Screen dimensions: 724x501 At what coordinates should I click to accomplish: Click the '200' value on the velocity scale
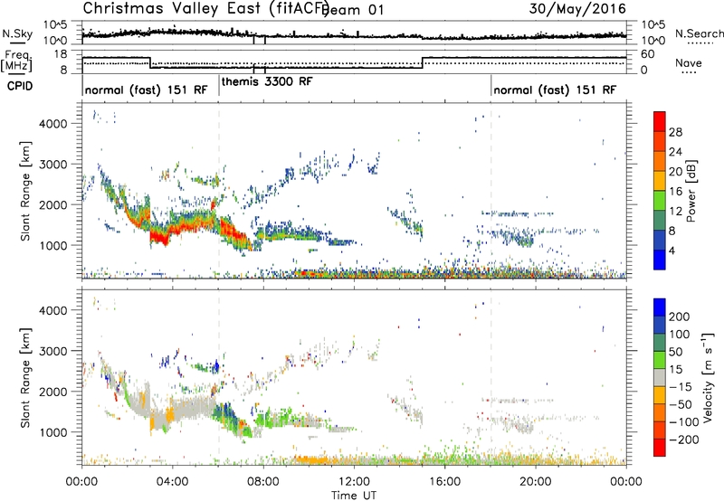tap(680, 317)
